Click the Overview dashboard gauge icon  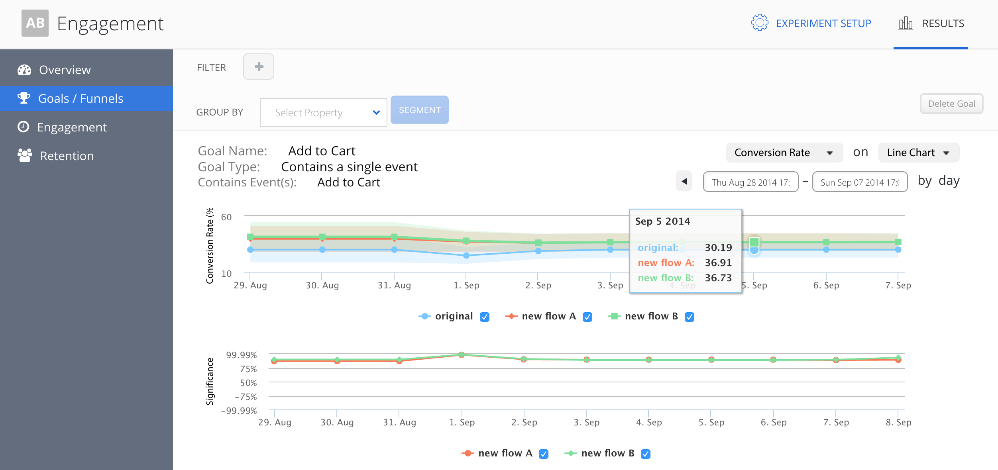24,70
